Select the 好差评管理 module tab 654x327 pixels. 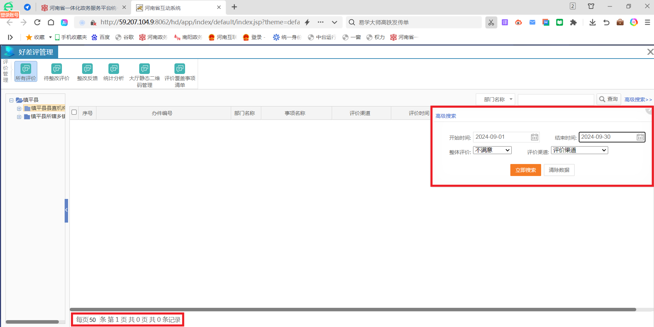click(x=29, y=52)
